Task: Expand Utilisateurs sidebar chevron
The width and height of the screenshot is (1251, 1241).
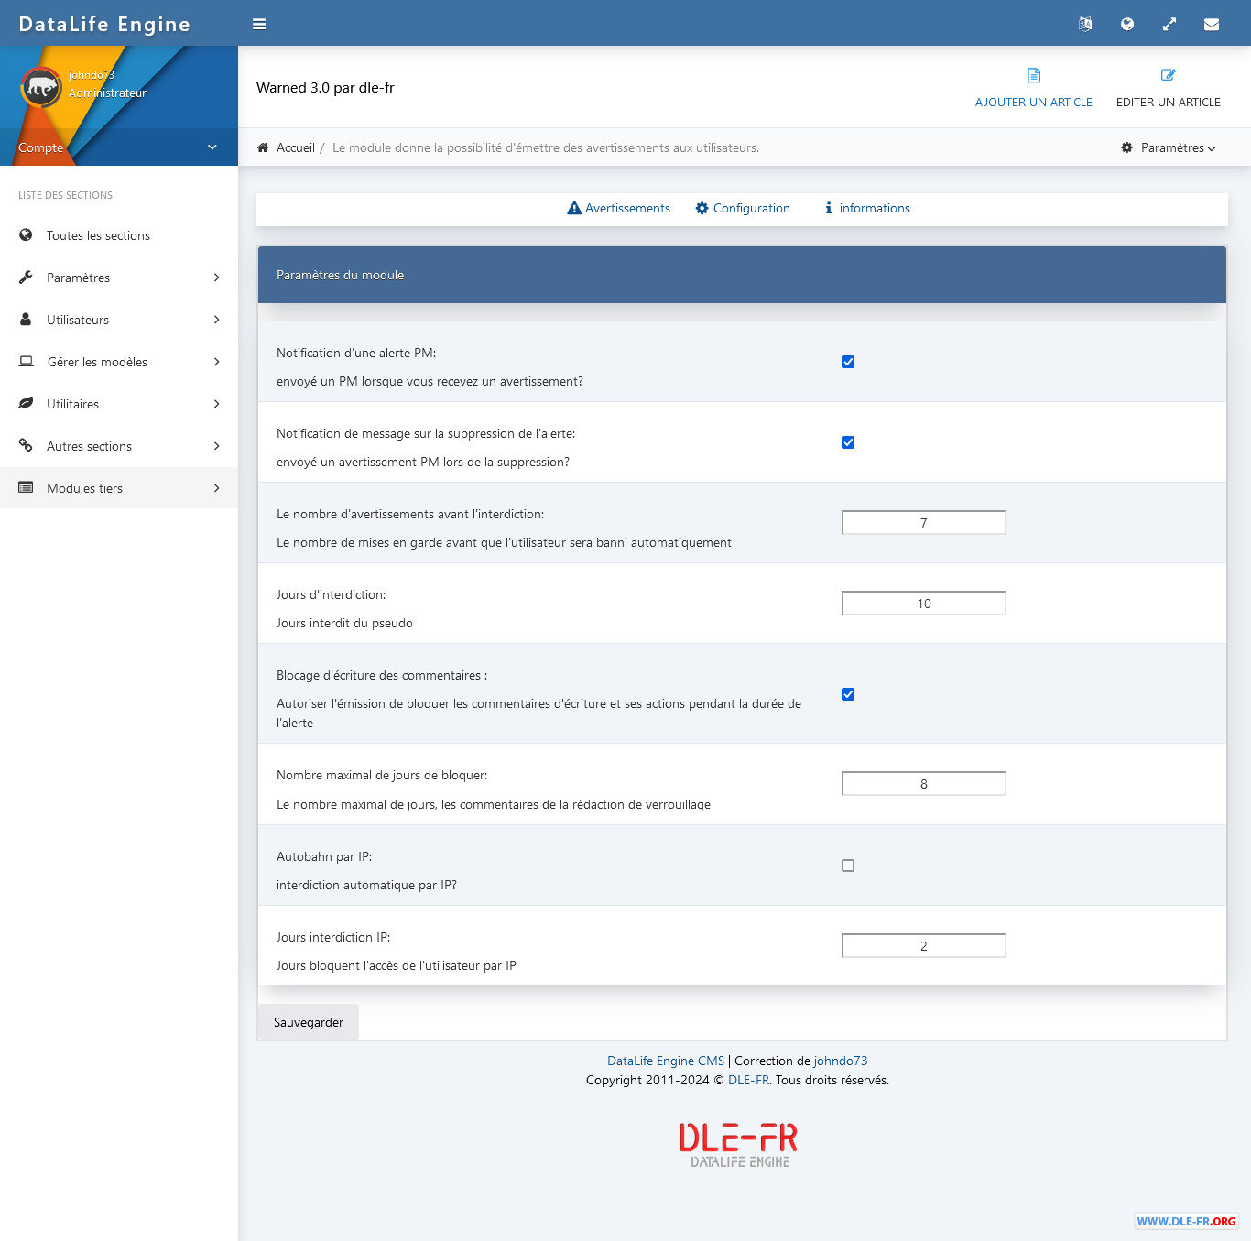Action: coord(217,320)
